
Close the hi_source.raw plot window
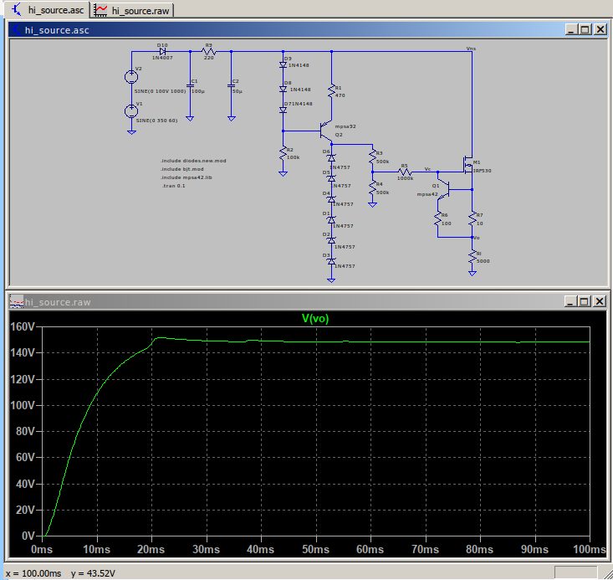[x=600, y=301]
